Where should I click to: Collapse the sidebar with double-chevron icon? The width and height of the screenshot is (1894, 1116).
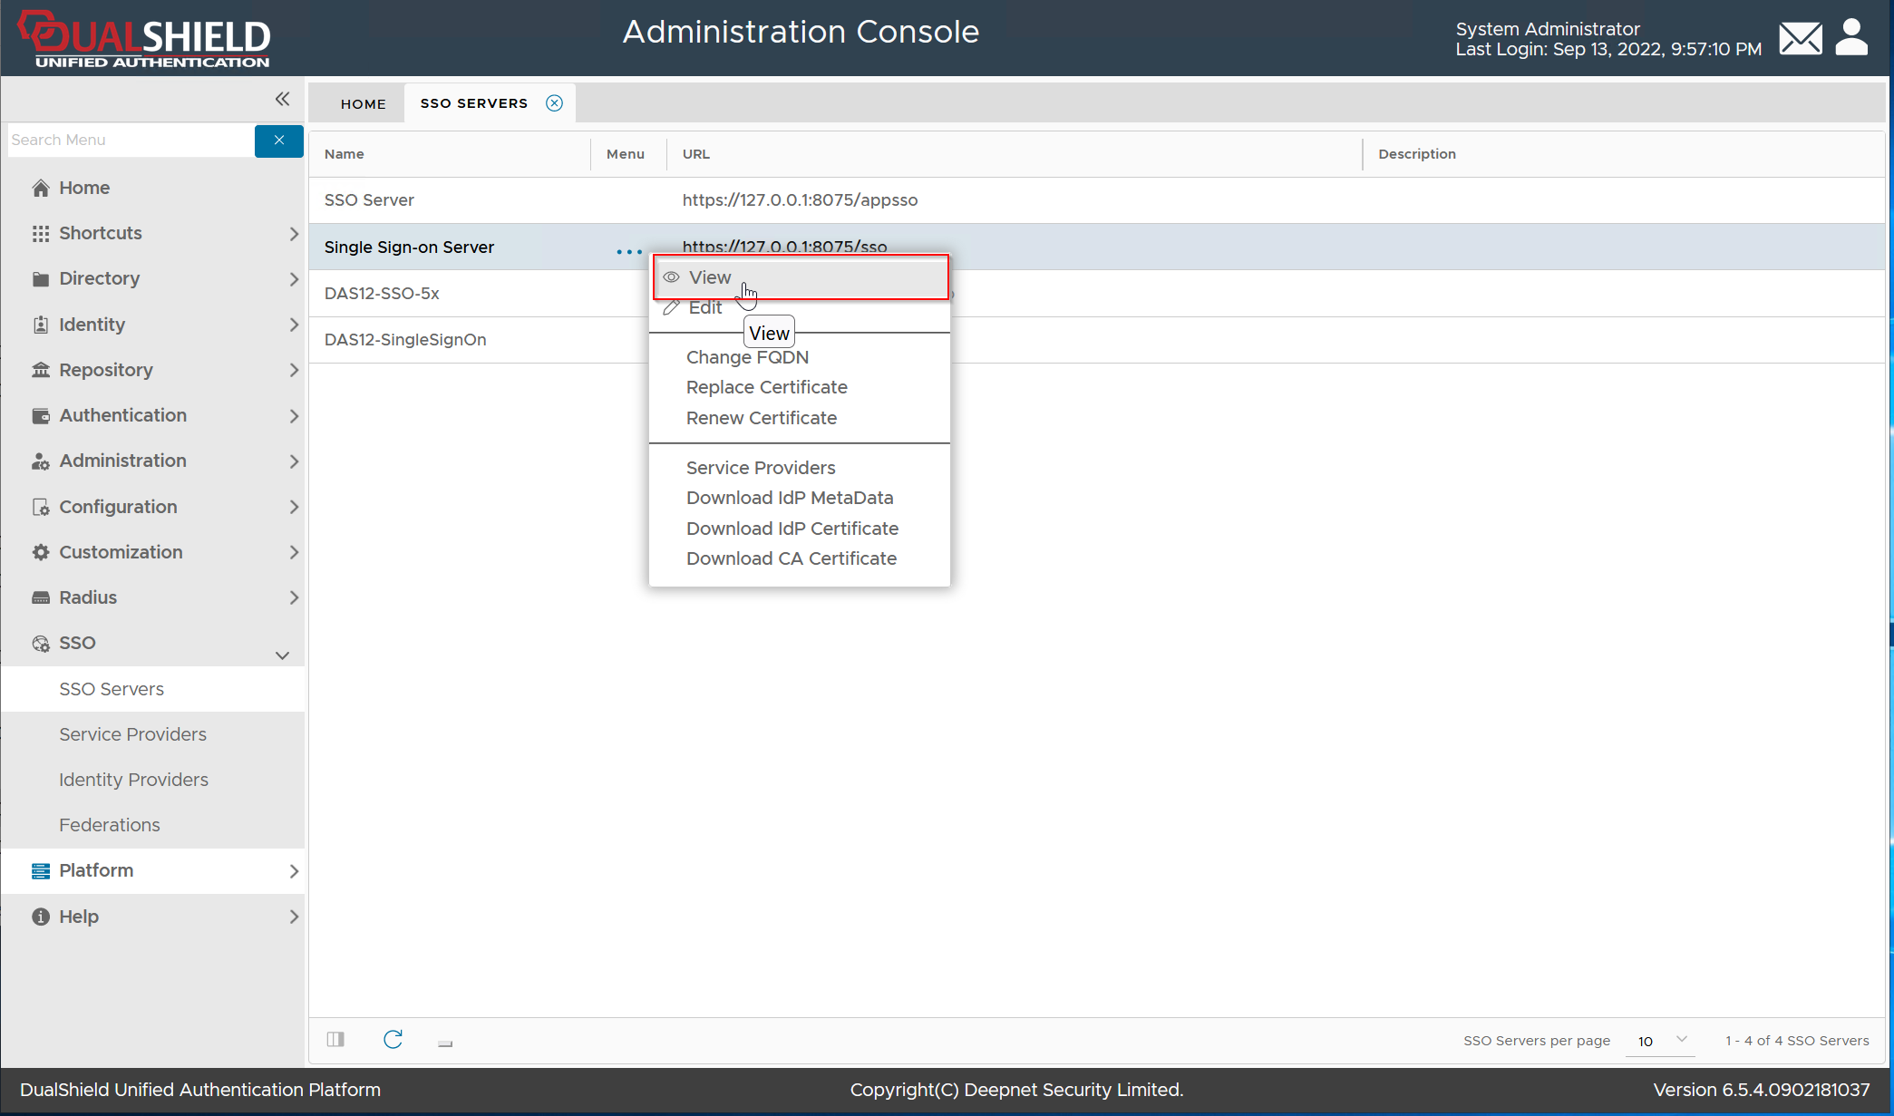(282, 99)
